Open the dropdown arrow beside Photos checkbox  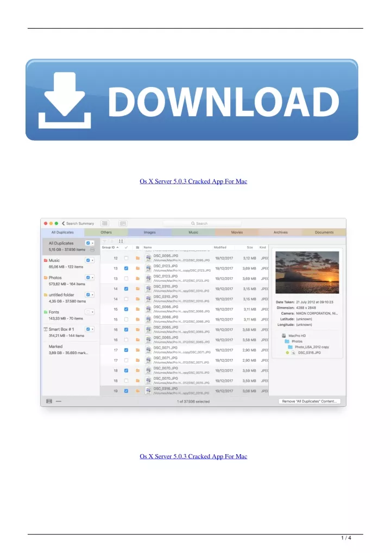[92, 278]
